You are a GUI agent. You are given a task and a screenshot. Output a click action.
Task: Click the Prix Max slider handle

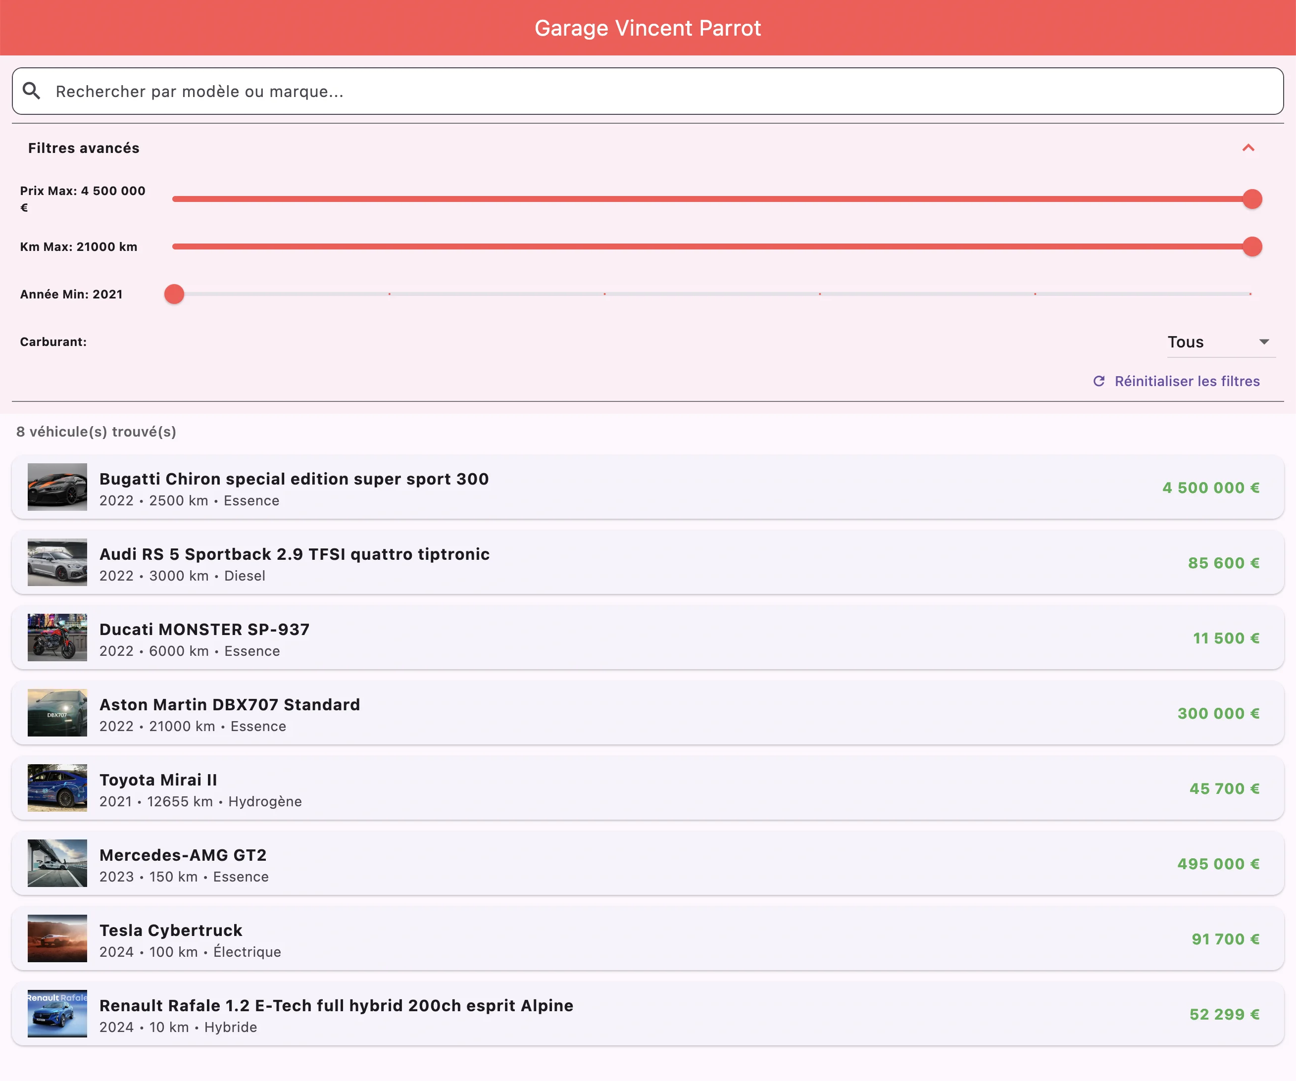[x=1251, y=198]
